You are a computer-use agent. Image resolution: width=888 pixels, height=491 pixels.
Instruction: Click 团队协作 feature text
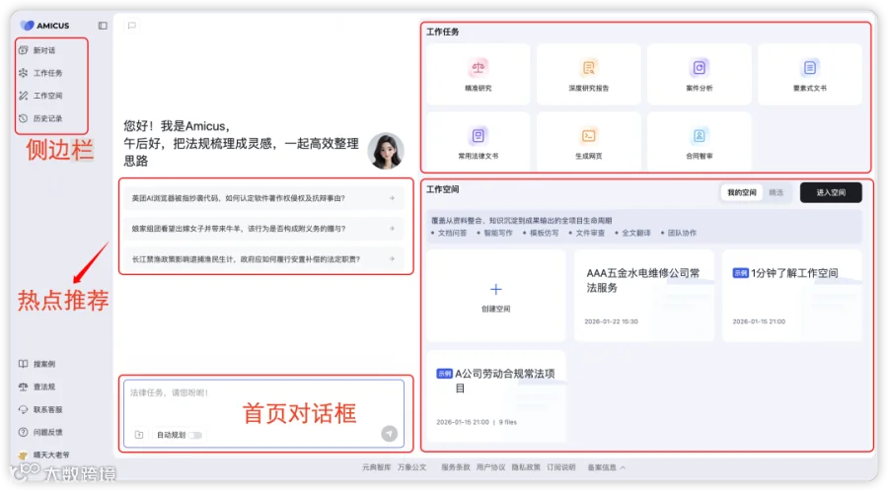pyautogui.click(x=682, y=233)
